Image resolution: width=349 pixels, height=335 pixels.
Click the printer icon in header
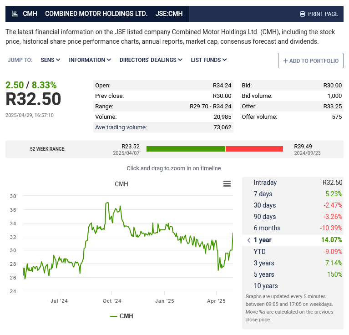(x=303, y=14)
